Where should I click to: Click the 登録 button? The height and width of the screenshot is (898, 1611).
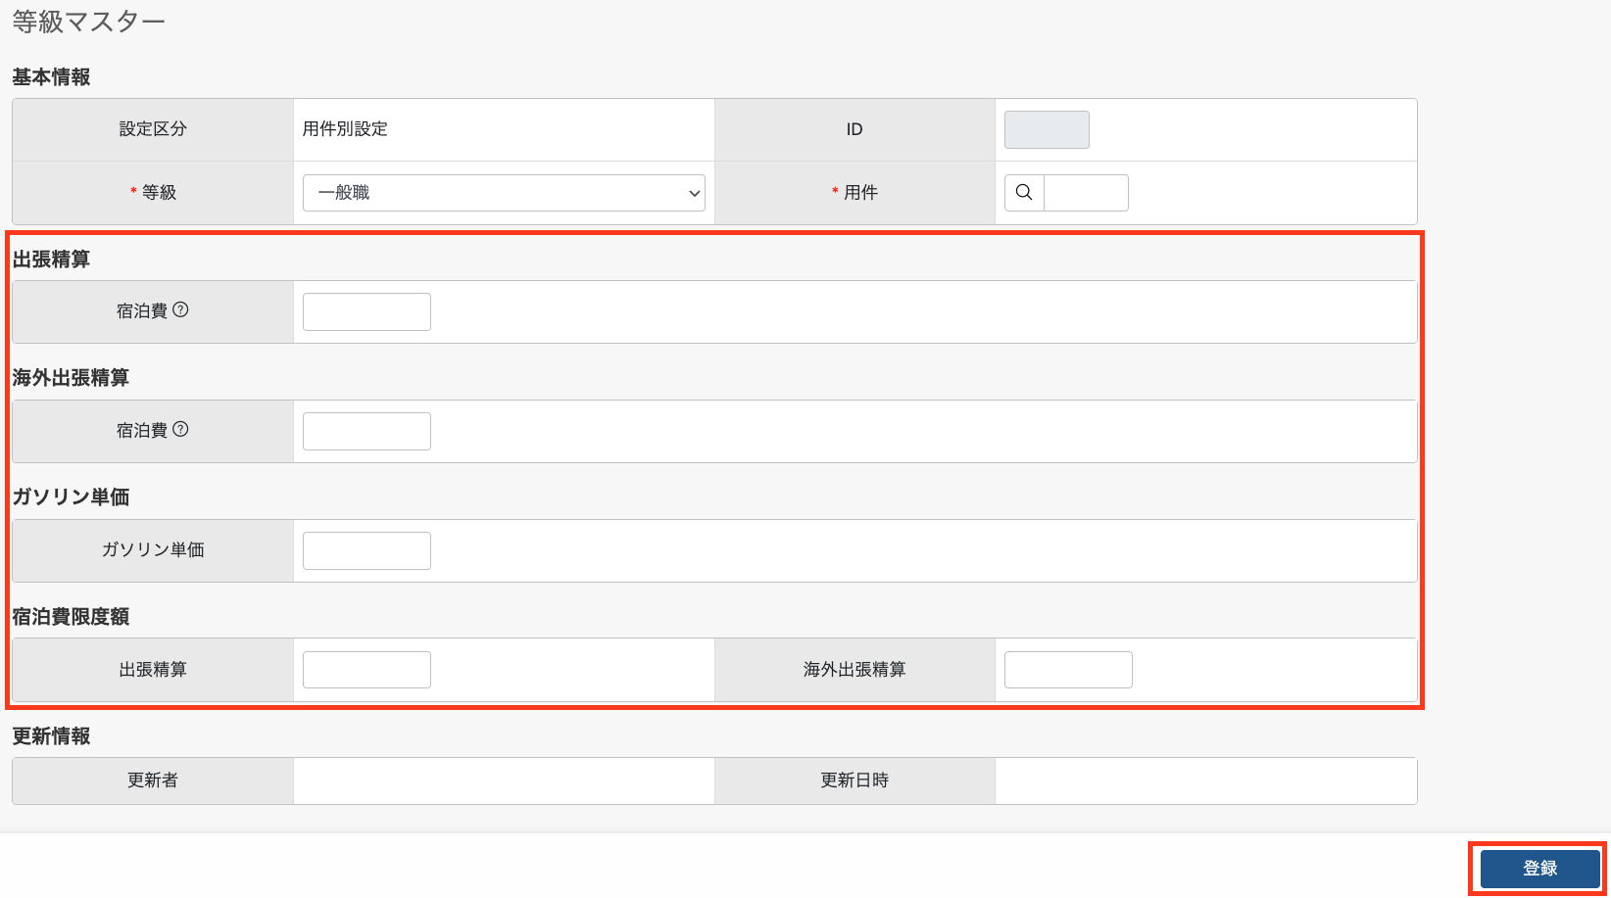tap(1539, 869)
